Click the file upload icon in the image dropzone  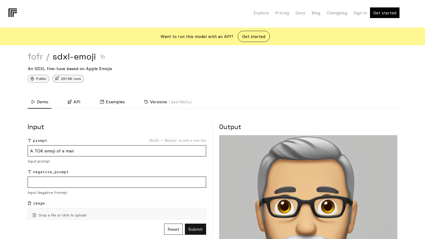point(34,215)
